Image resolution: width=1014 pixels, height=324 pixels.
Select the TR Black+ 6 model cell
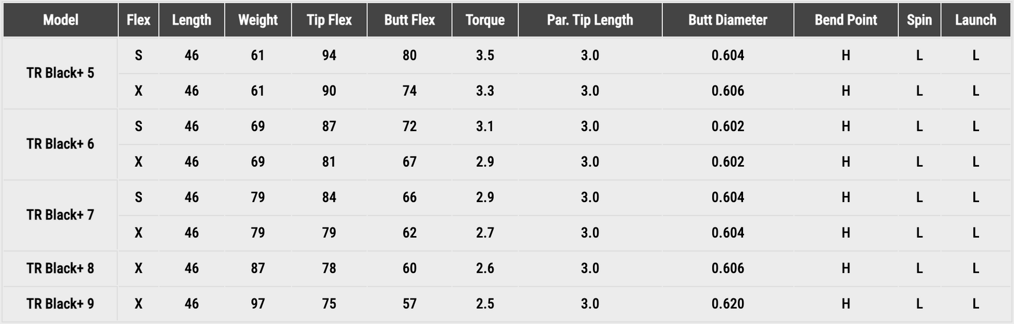point(60,144)
